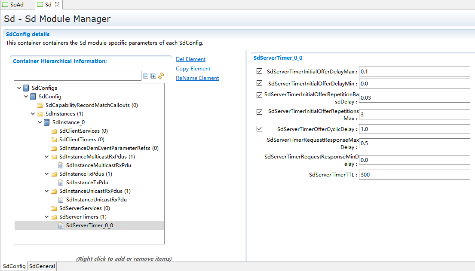This screenshot has height=271, width=475.
Task: Click the SdServerServices folder icon
Action: tap(54, 208)
